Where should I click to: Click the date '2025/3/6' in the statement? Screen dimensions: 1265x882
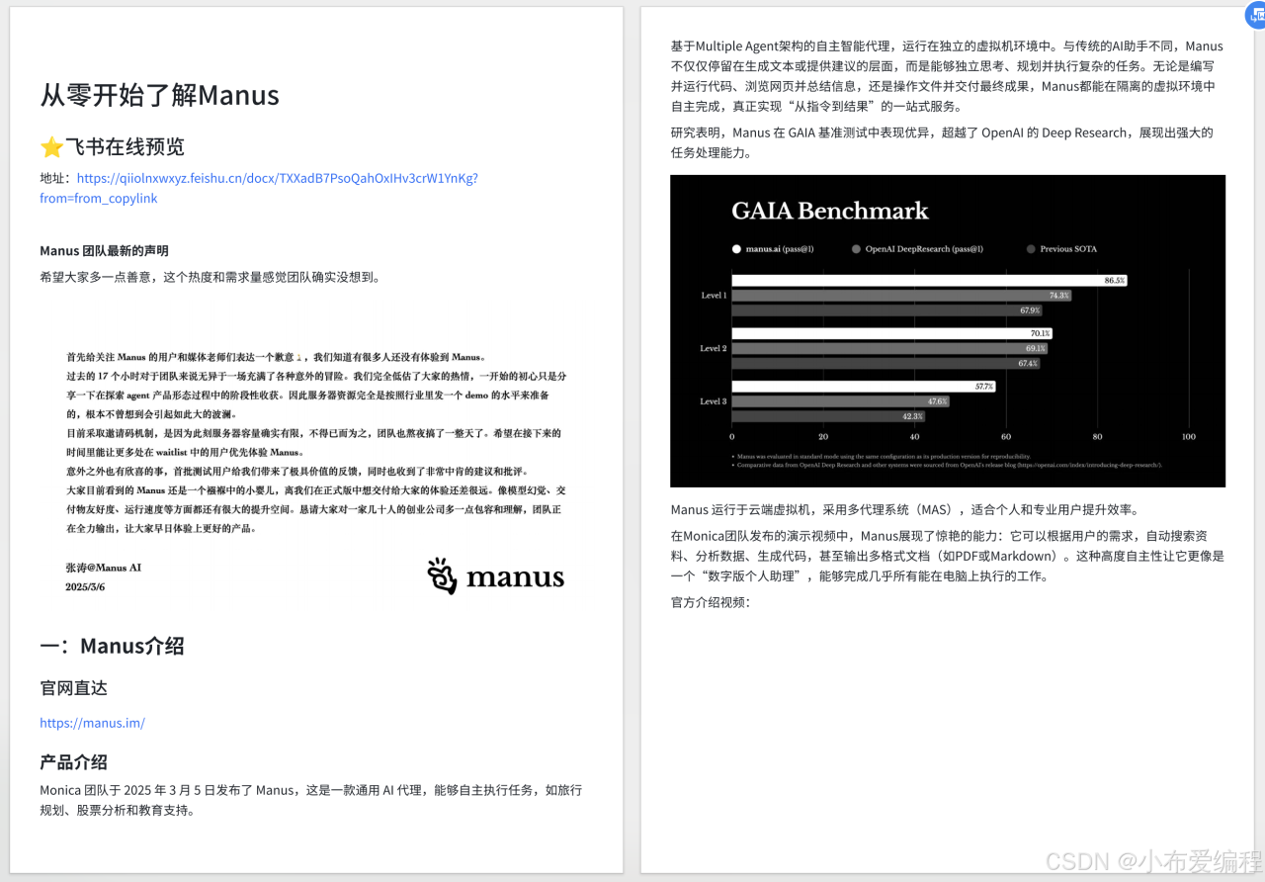click(85, 586)
